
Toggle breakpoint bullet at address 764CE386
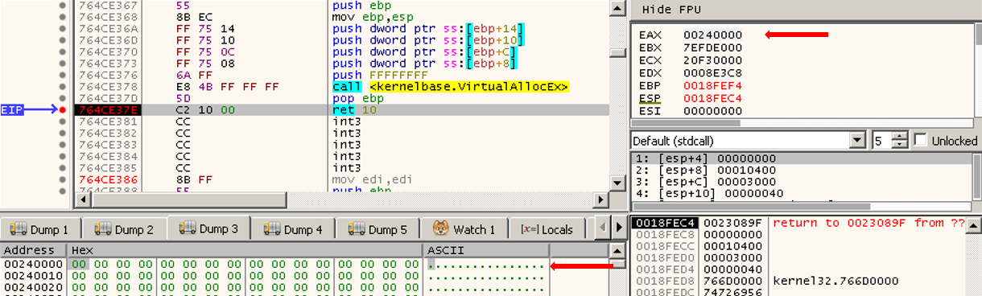click(62, 179)
